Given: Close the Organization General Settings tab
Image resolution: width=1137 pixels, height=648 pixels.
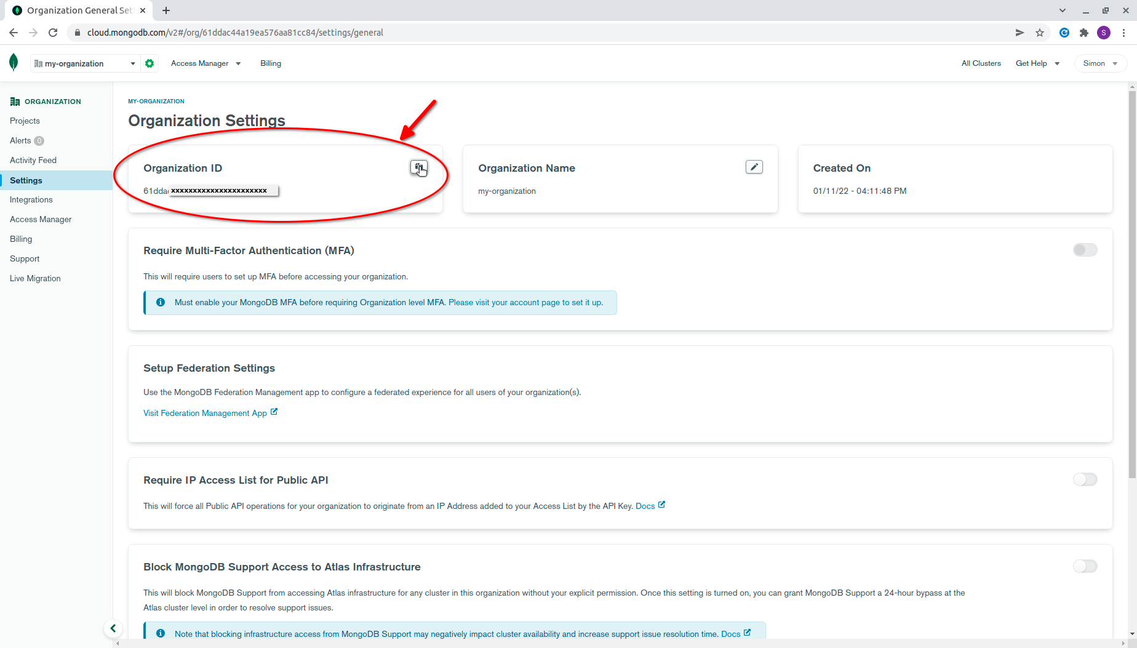Looking at the screenshot, I should (x=143, y=10).
